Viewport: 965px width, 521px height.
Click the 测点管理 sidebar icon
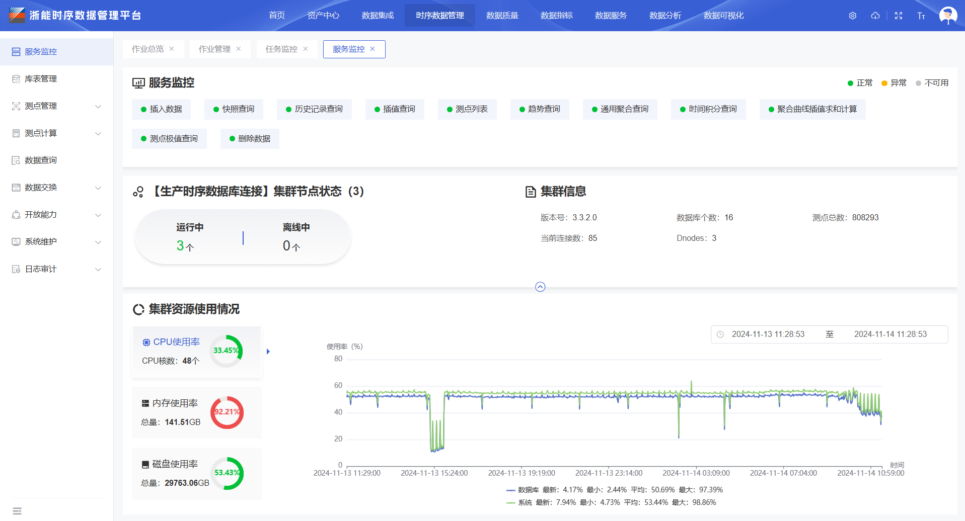[16, 106]
